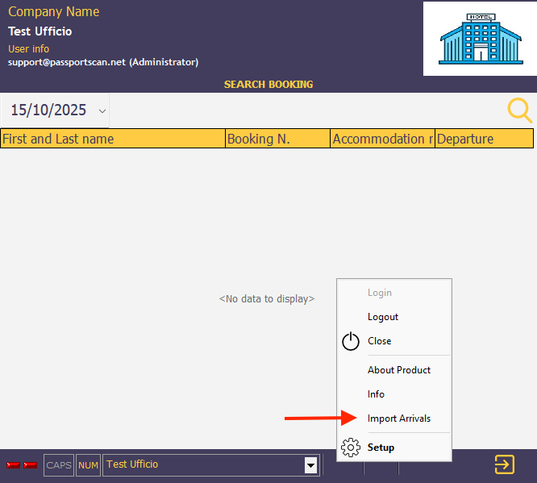Image resolution: width=537 pixels, height=483 pixels.
Task: Select Import Arrivals from the context menu
Action: pos(399,418)
